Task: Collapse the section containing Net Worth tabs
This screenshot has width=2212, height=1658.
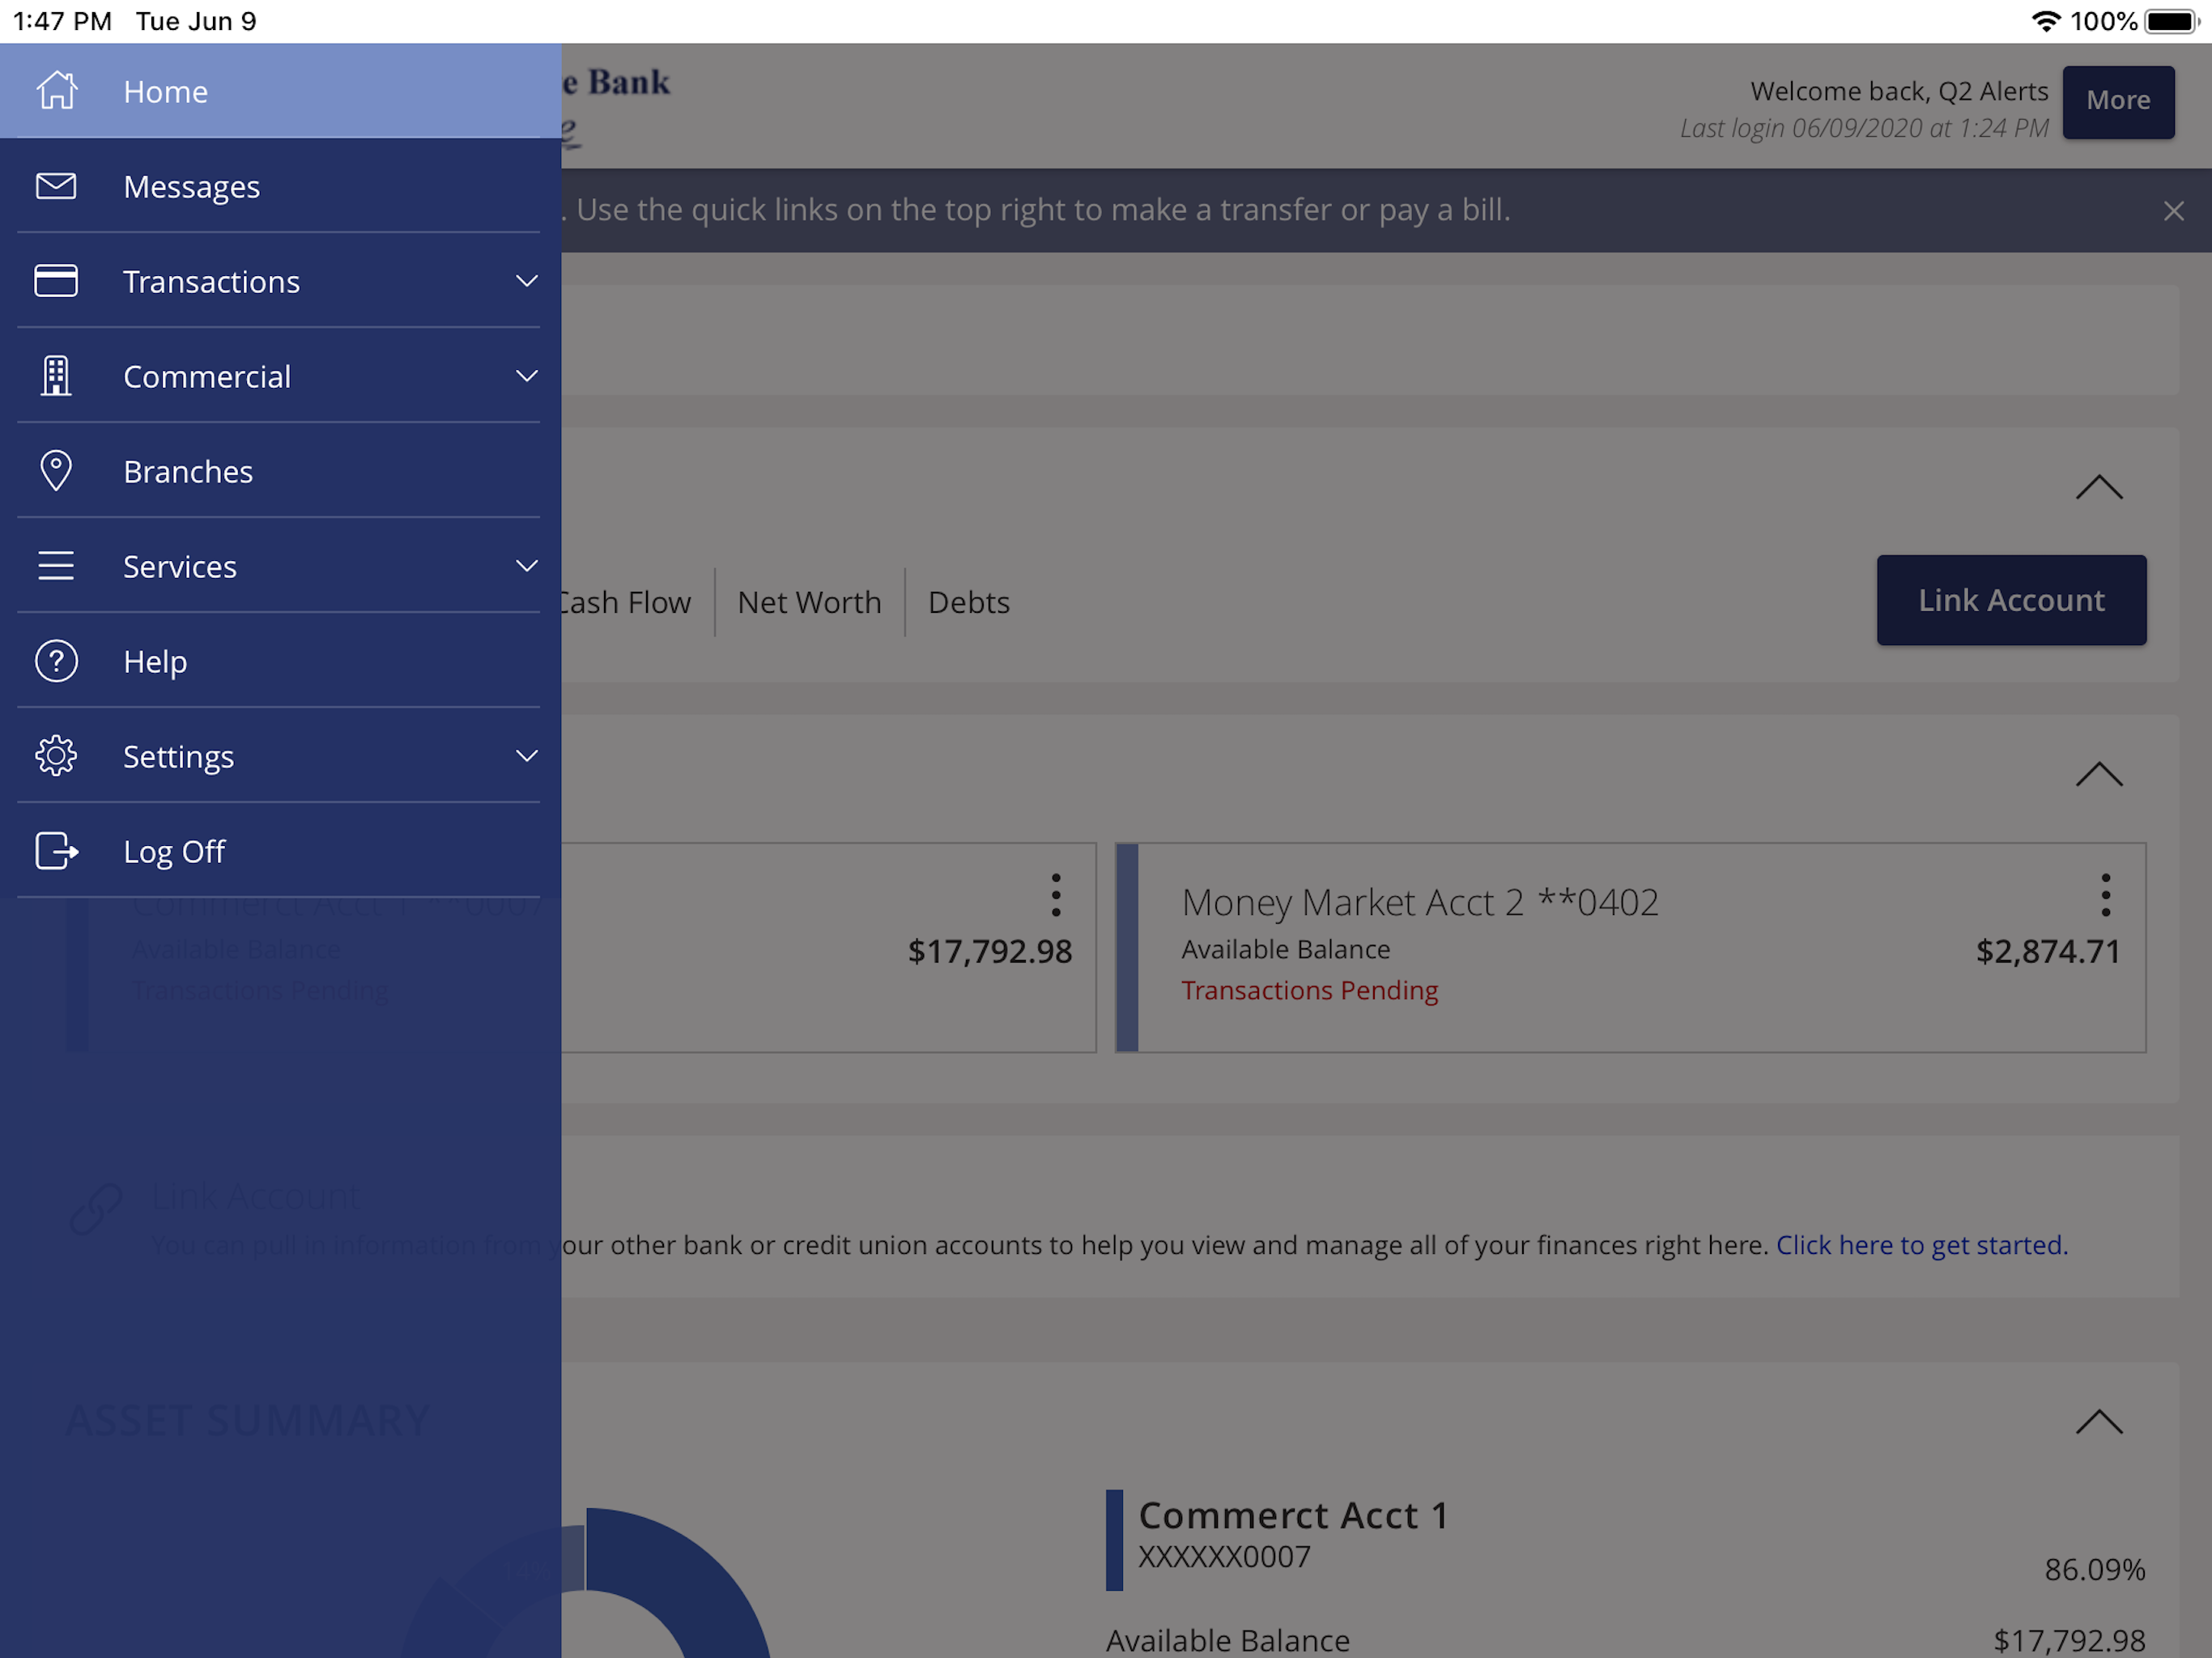Action: [x=2099, y=487]
